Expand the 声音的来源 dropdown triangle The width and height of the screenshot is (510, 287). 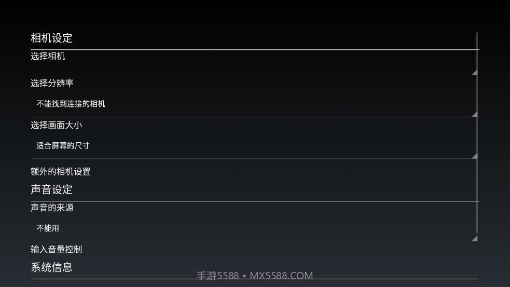[x=474, y=238]
